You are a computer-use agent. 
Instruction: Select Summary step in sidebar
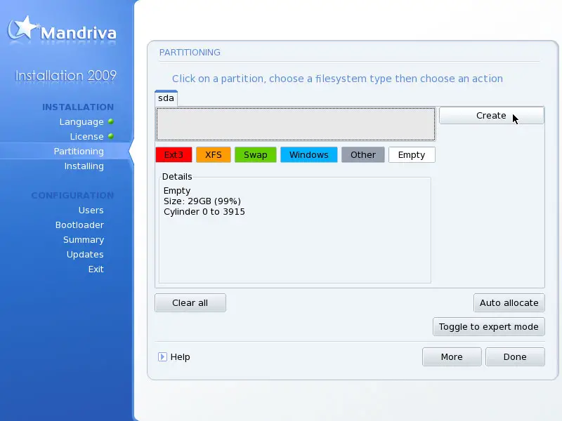(84, 240)
